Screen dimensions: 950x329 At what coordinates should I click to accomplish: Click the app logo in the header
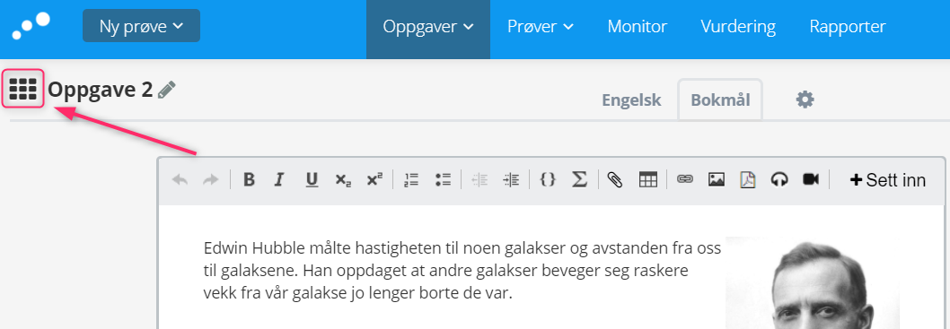31,27
